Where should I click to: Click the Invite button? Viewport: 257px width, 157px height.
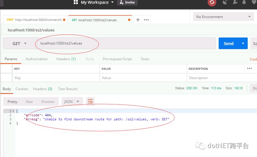tap(127, 2)
